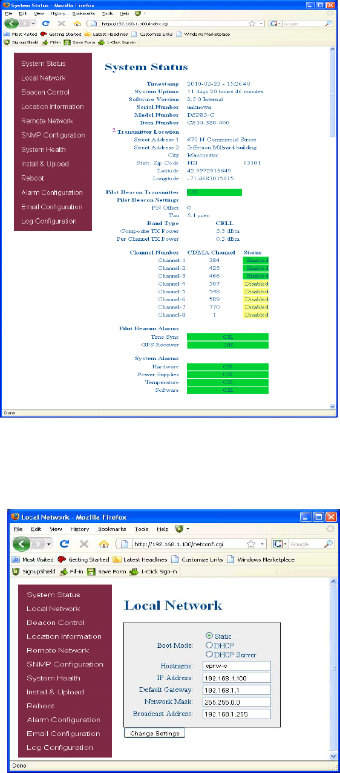Click the Back arrow in the Local Network window

click(x=23, y=544)
